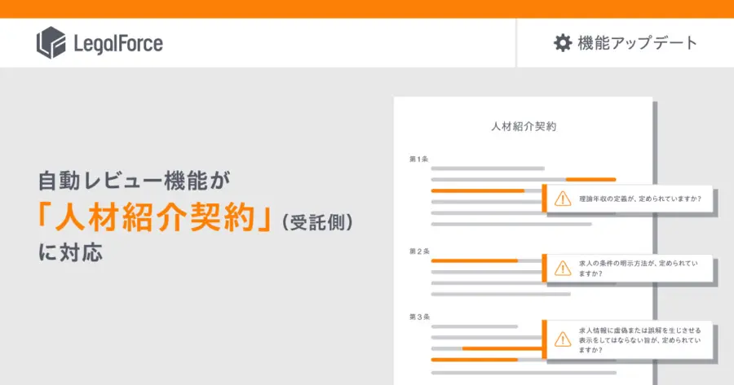Click the orange highlighted line under 第2条

(x=474, y=260)
